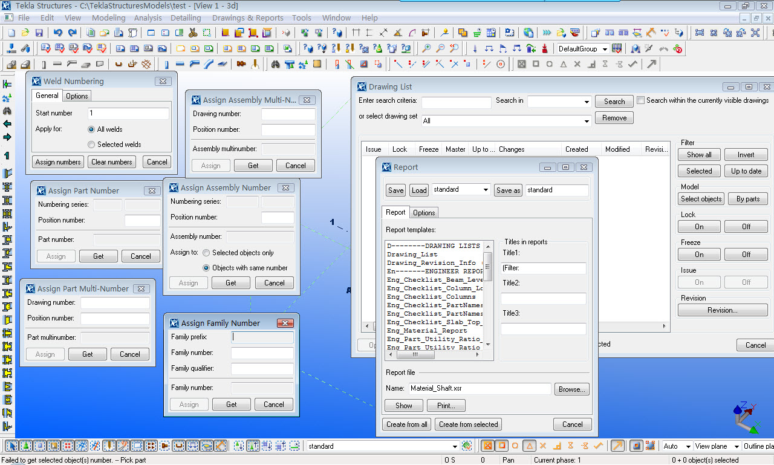The image size is (774, 465).
Task: Click the report file Name field
Action: (x=480, y=389)
